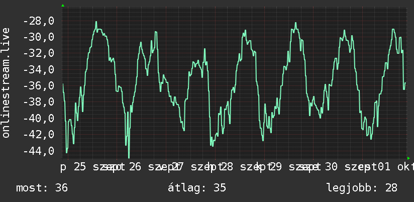Click the onlinestream.live vertical axis title
Image resolution: width=414 pixels, height=202 pixels.
pos(6,82)
